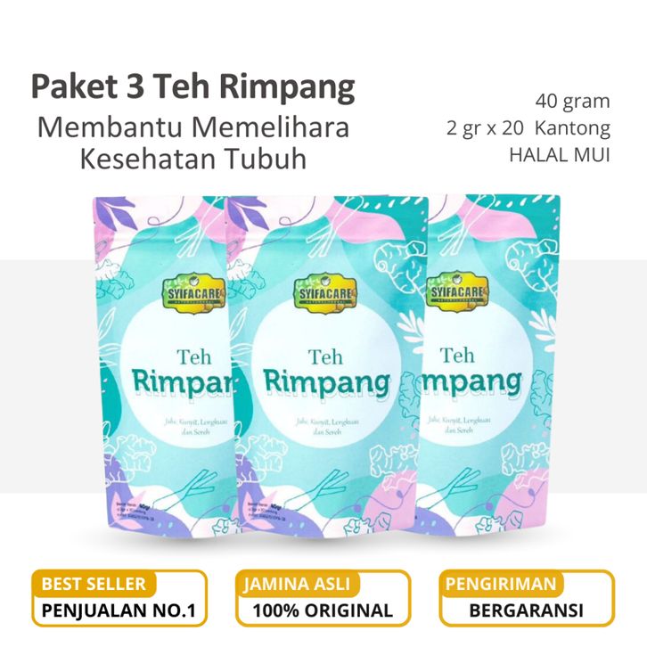Click the Membantu Memelihara tagline
This screenshot has width=647, height=647.
(x=193, y=127)
